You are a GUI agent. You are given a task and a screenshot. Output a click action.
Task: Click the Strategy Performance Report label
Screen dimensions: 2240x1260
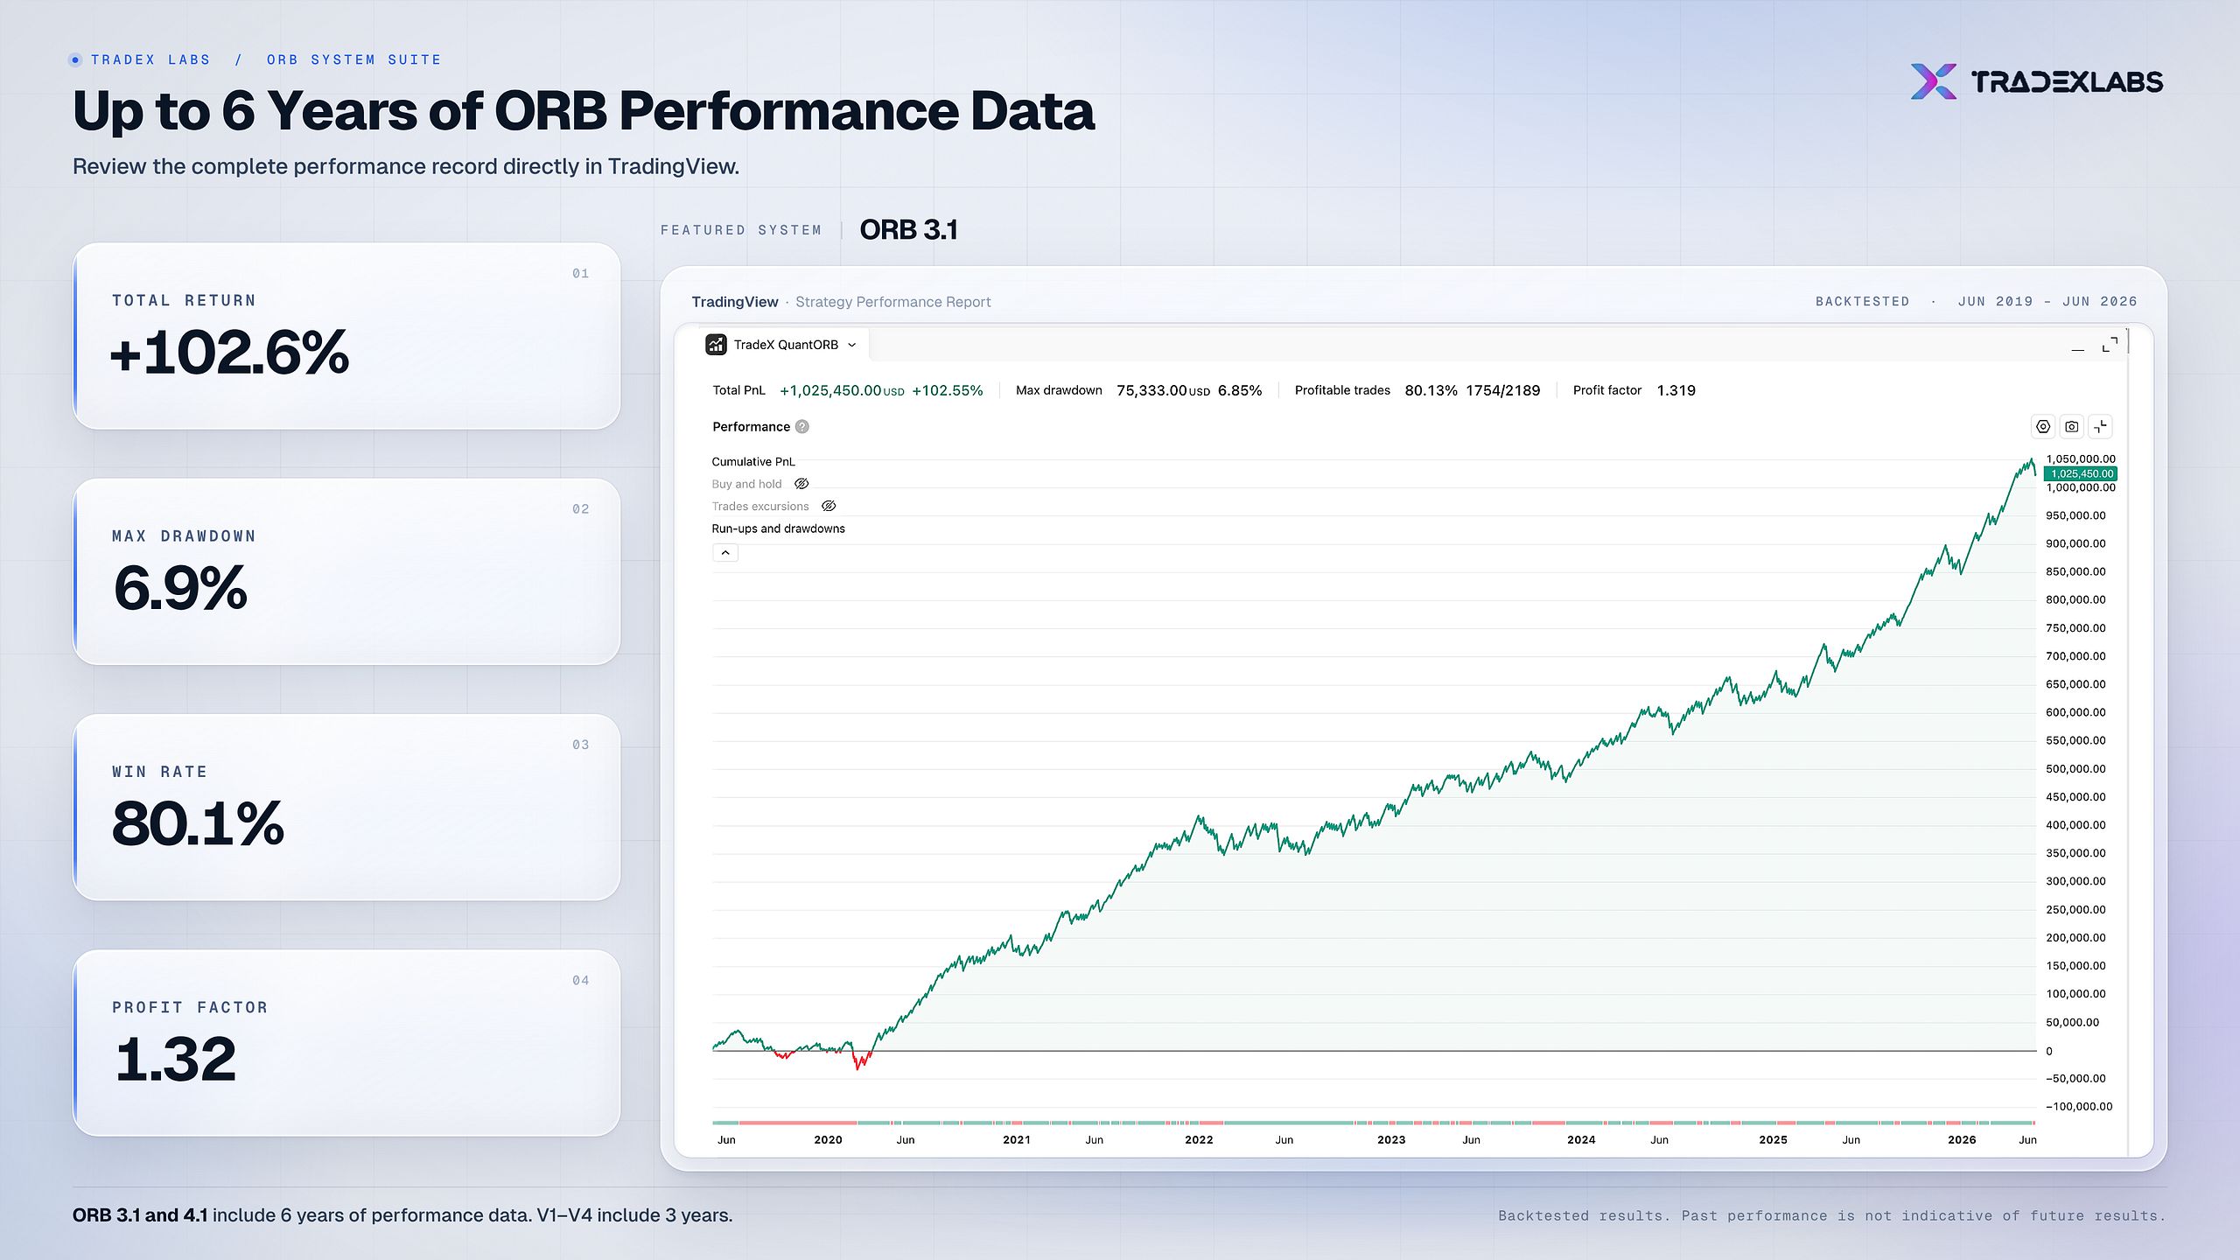click(892, 302)
